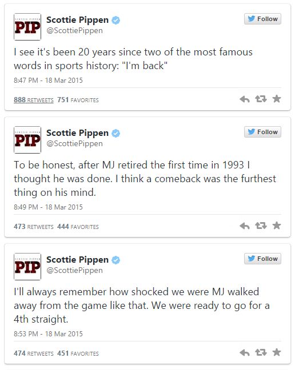Open the 473 Retweets count
The image size is (295, 370).
pos(34,227)
